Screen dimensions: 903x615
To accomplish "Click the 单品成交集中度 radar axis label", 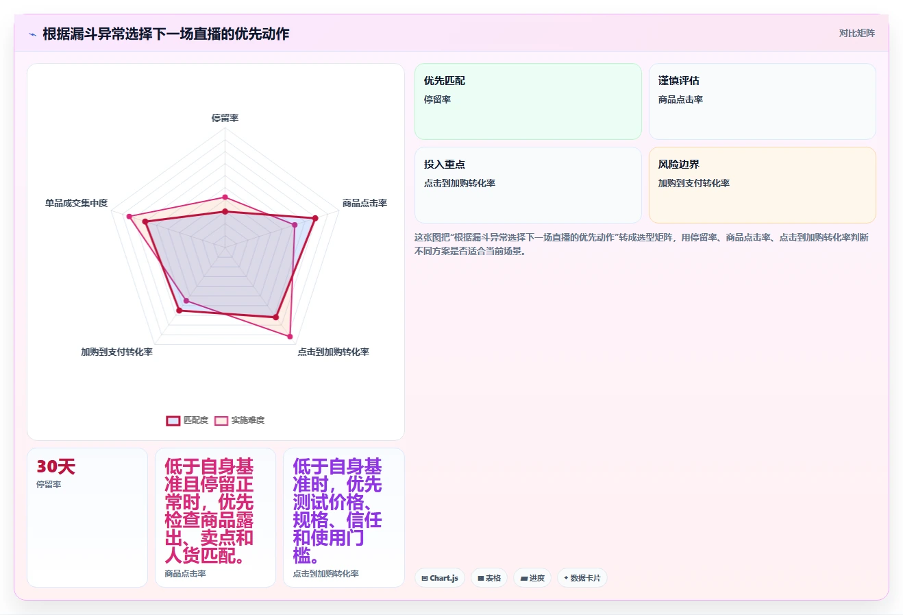I will pos(76,203).
